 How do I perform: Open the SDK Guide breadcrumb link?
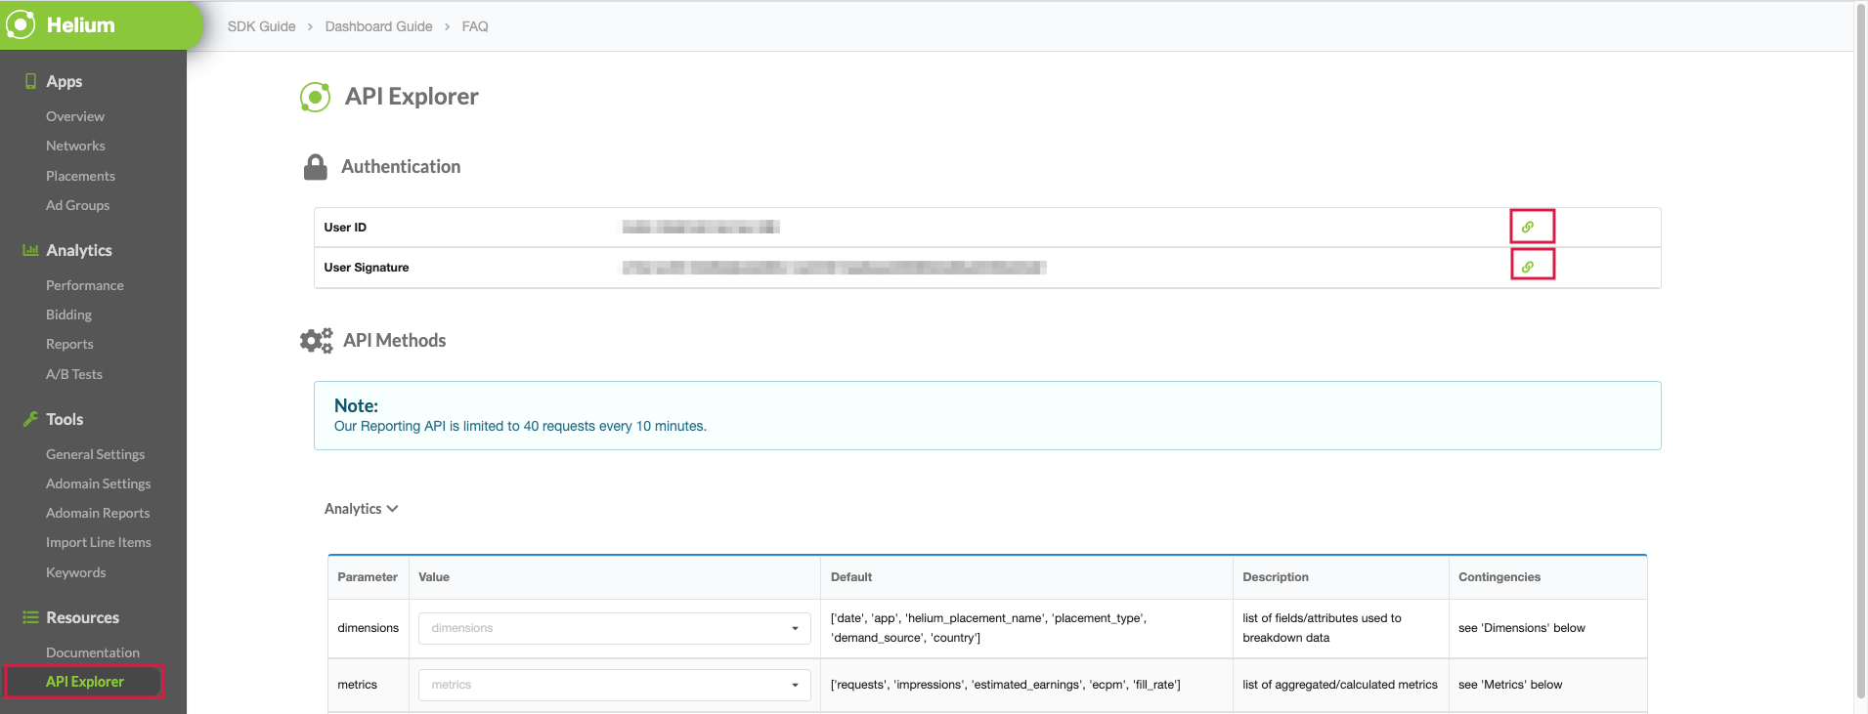261,26
